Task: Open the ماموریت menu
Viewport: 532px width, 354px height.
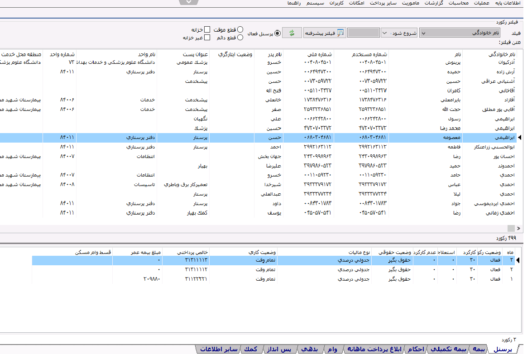Action: coord(411,3)
